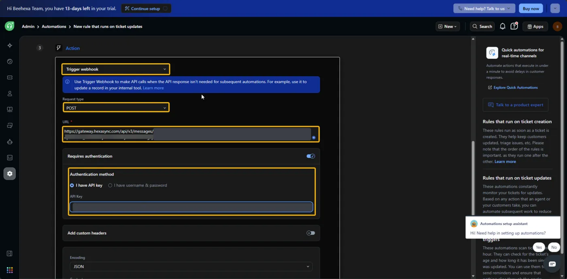
Task: Expand Need help? Talk to us dropdown
Action: coord(484,9)
